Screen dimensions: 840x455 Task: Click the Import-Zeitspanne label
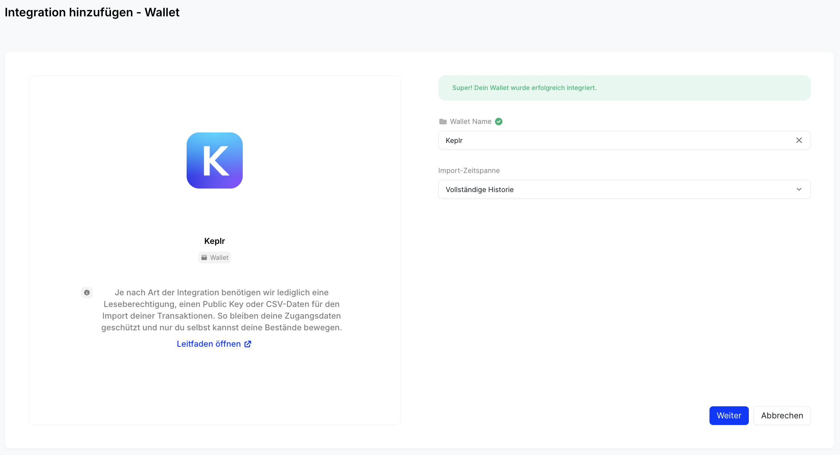(469, 171)
